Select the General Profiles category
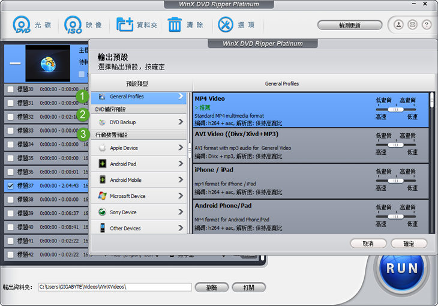This screenshot has height=306, width=438. point(139,97)
